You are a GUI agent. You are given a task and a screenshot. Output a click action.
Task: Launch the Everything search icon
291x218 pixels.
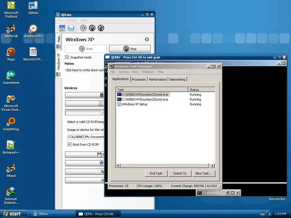(11, 124)
